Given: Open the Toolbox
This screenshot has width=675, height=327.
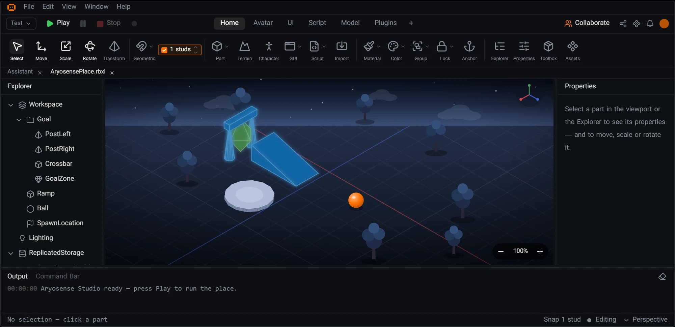Looking at the screenshot, I should (548, 51).
